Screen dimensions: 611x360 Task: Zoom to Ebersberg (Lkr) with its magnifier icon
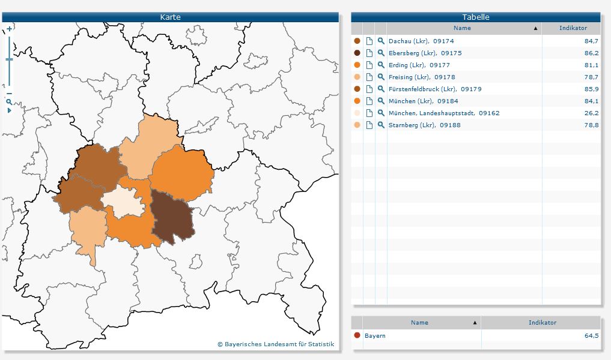381,53
